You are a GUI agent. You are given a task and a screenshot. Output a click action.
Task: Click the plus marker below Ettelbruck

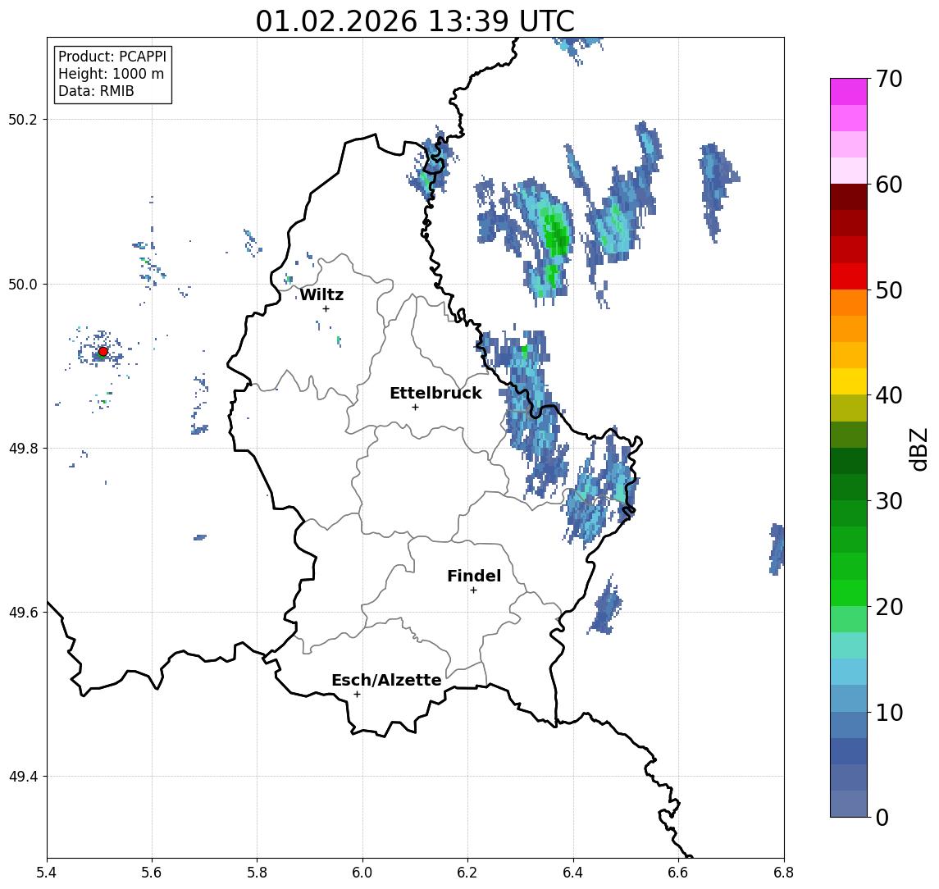pyautogui.click(x=415, y=408)
